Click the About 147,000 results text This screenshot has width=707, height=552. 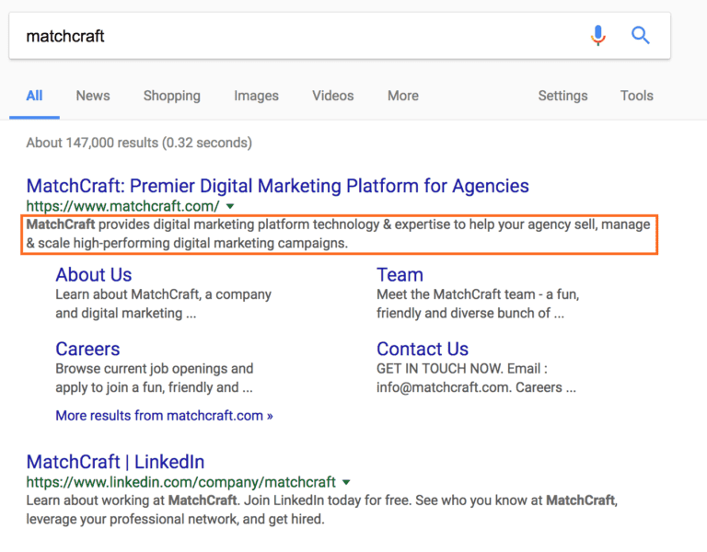139,143
